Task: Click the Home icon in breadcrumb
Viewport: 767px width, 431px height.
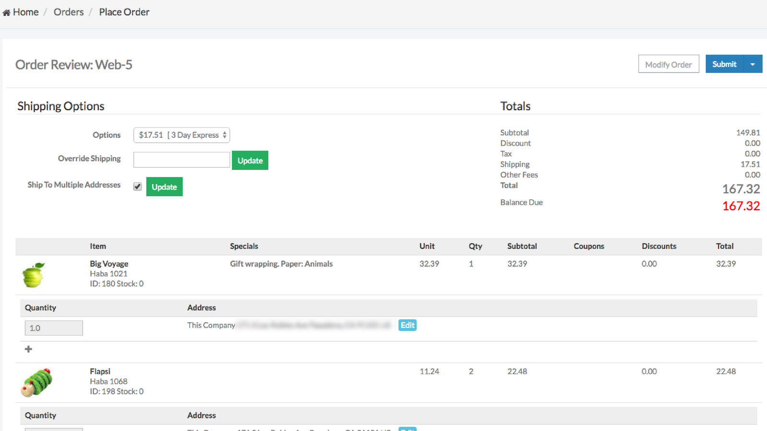Action: click(6, 13)
